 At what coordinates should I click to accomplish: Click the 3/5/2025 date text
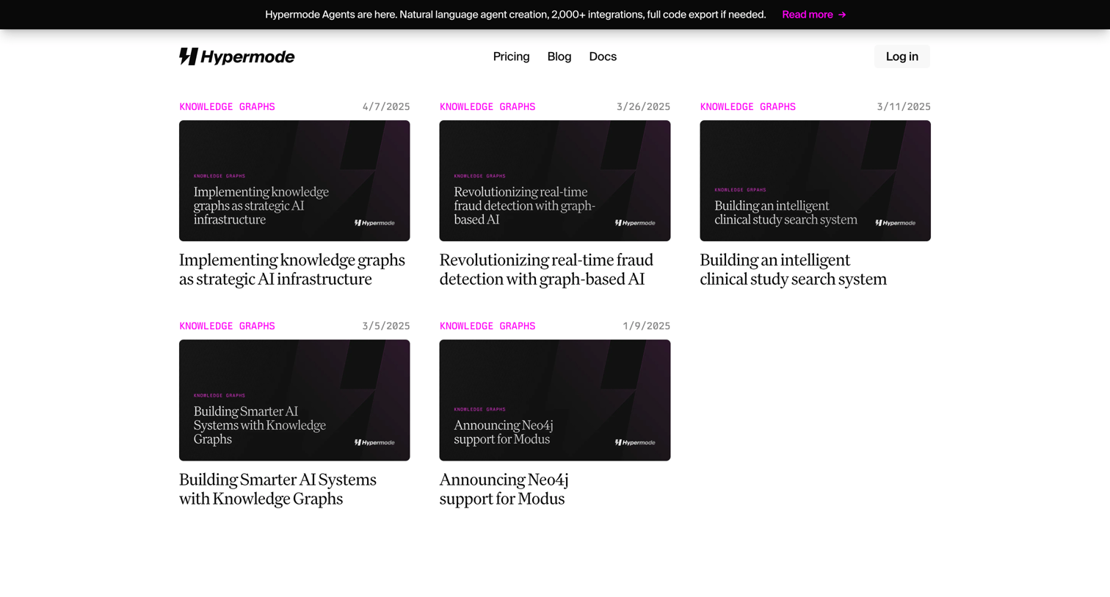(386, 326)
